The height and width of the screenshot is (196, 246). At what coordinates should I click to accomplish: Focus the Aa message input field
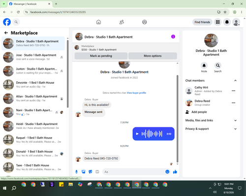coord(134,172)
